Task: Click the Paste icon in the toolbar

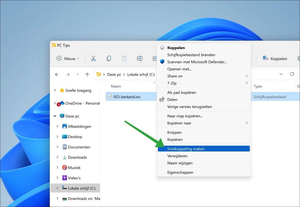Action: [x=124, y=58]
